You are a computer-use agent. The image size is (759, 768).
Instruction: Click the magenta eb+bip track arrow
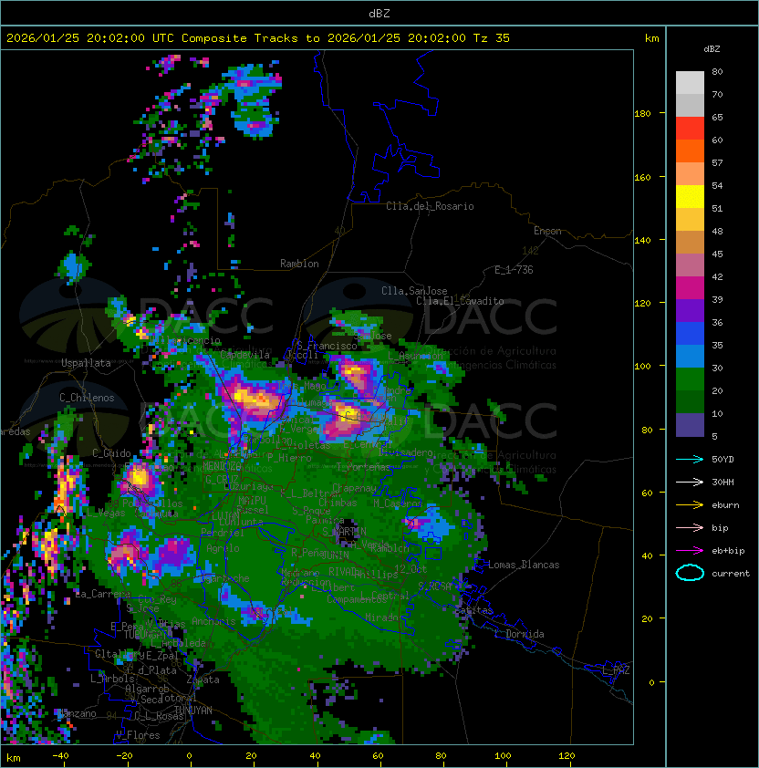coord(690,551)
